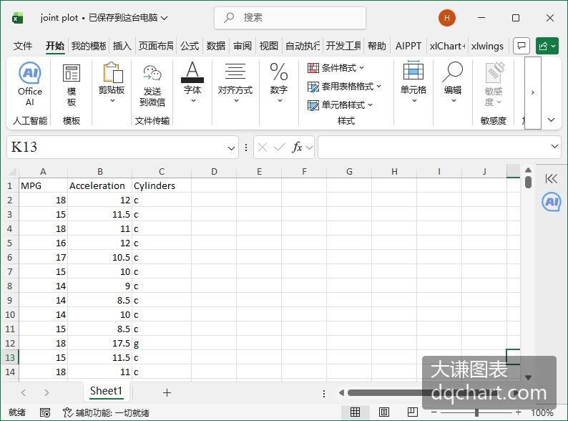The image size is (568, 421).
Task: Open the save-status title dropdown
Action: [x=164, y=18]
